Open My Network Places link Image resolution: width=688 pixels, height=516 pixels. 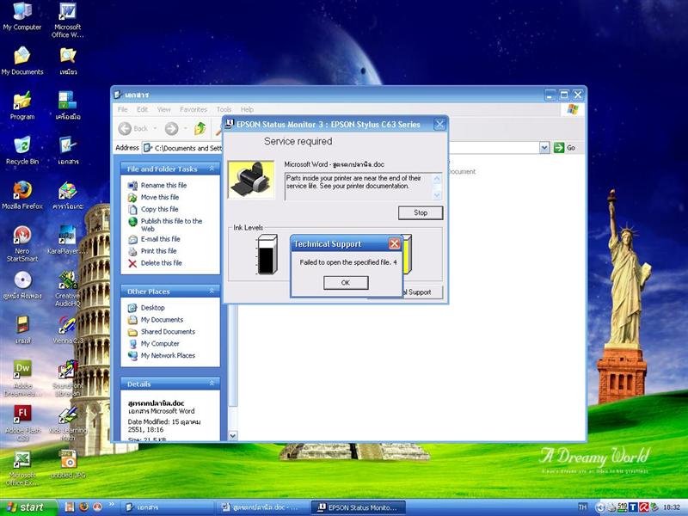pyautogui.click(x=168, y=355)
